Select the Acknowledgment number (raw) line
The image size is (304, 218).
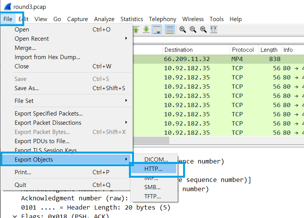(x=74, y=198)
